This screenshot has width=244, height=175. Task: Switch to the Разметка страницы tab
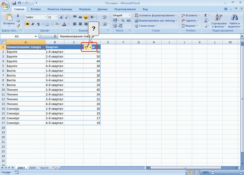coord(60,9)
